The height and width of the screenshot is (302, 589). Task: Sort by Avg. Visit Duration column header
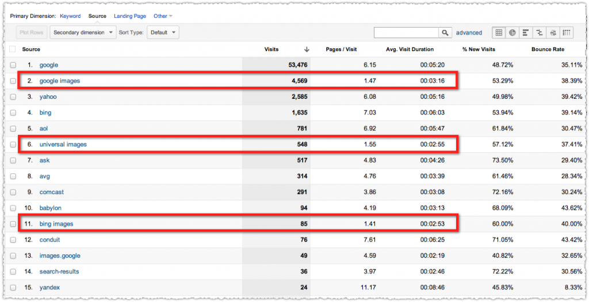tap(410, 49)
